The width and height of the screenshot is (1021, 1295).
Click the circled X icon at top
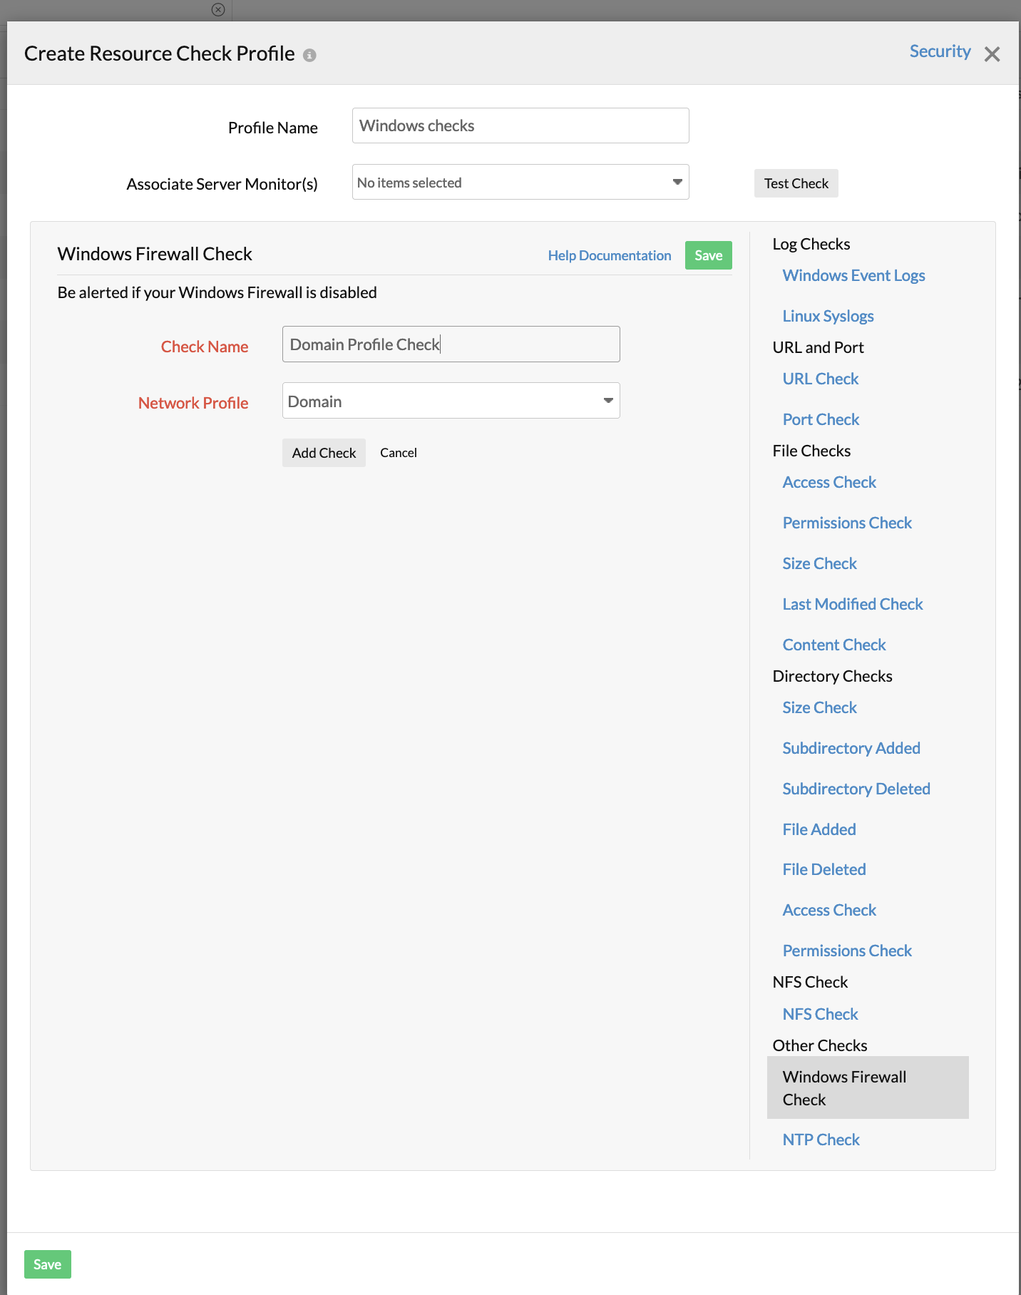click(218, 9)
